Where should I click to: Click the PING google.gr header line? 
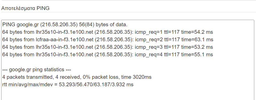coord(65,25)
